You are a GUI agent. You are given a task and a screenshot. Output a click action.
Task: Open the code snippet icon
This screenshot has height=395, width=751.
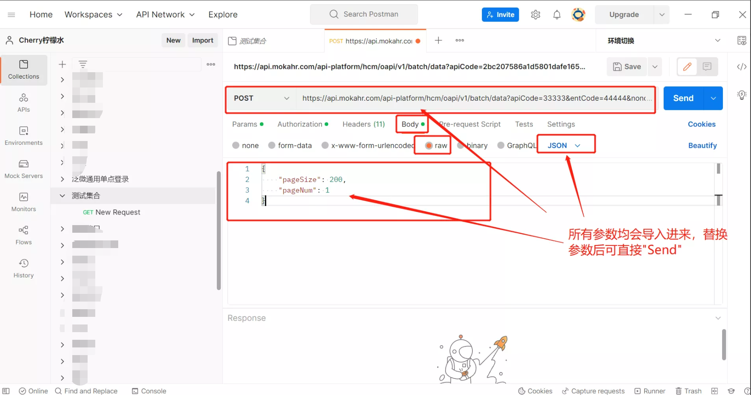pos(742,67)
